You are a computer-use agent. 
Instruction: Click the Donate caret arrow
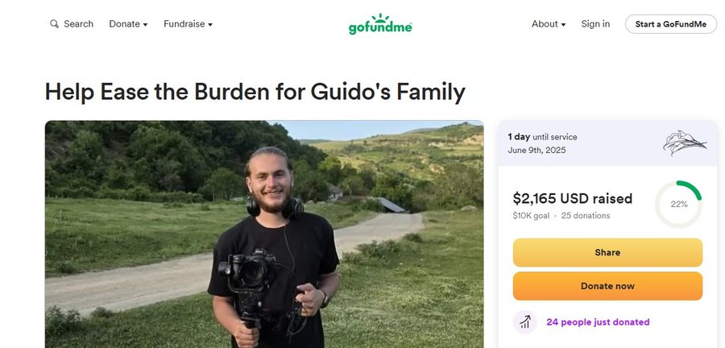click(145, 25)
